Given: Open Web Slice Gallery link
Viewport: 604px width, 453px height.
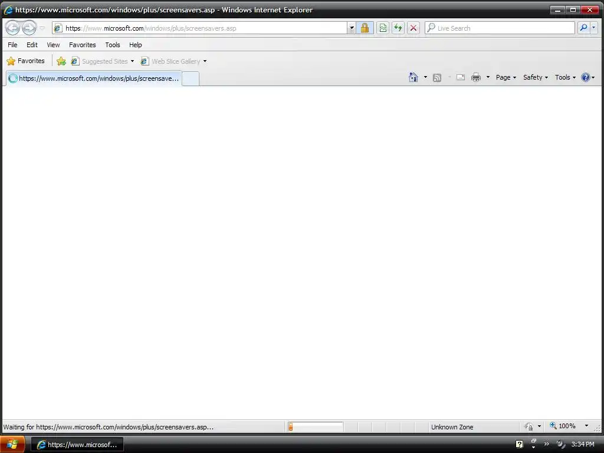Looking at the screenshot, I should coord(170,61).
